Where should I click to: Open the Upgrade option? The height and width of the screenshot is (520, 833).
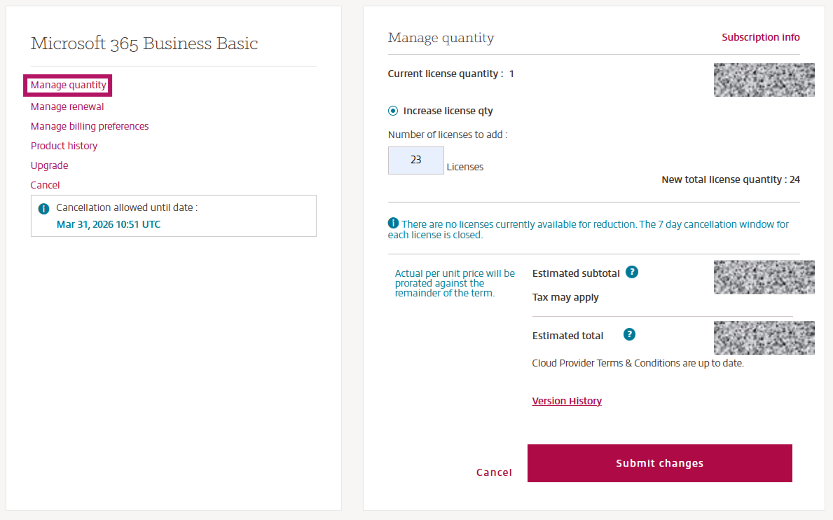pos(49,165)
